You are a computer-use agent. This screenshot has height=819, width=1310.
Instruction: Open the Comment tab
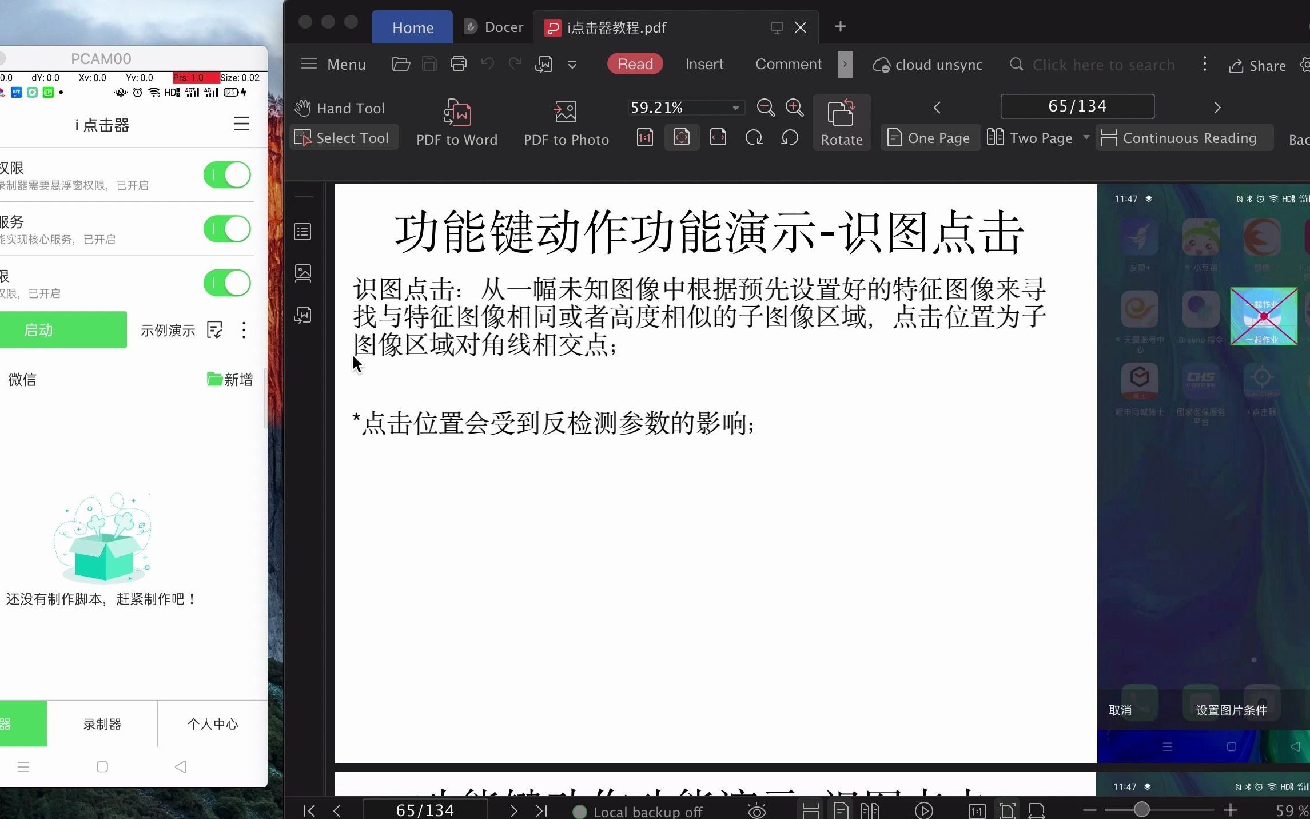(788, 64)
